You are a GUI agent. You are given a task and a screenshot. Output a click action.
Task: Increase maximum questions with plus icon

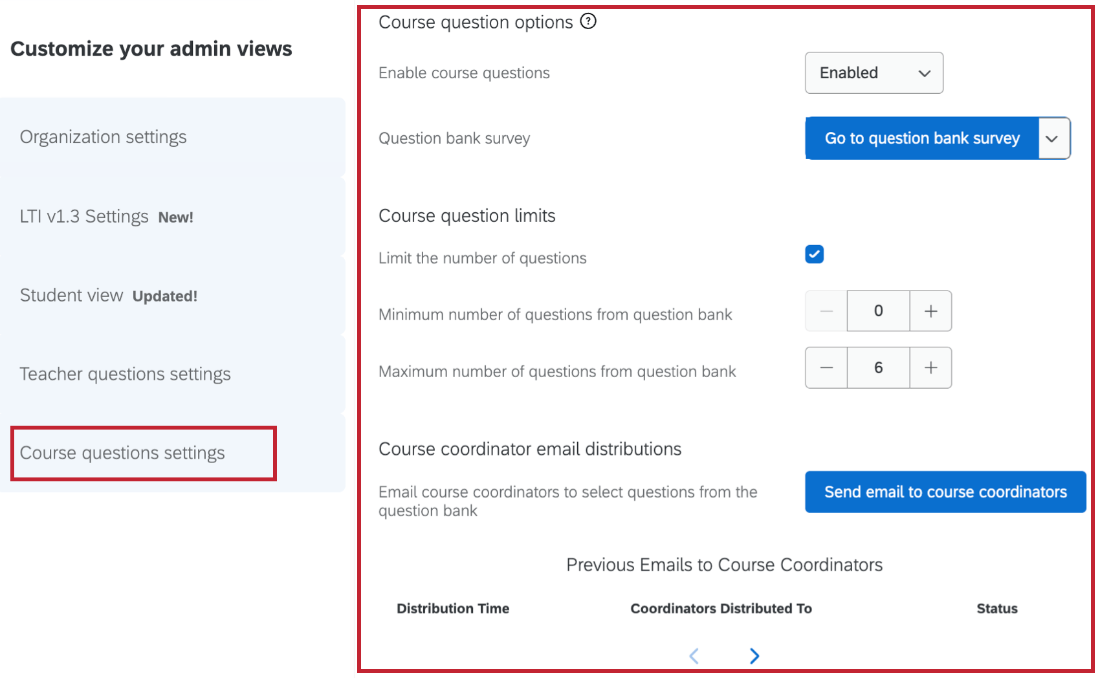[930, 367]
